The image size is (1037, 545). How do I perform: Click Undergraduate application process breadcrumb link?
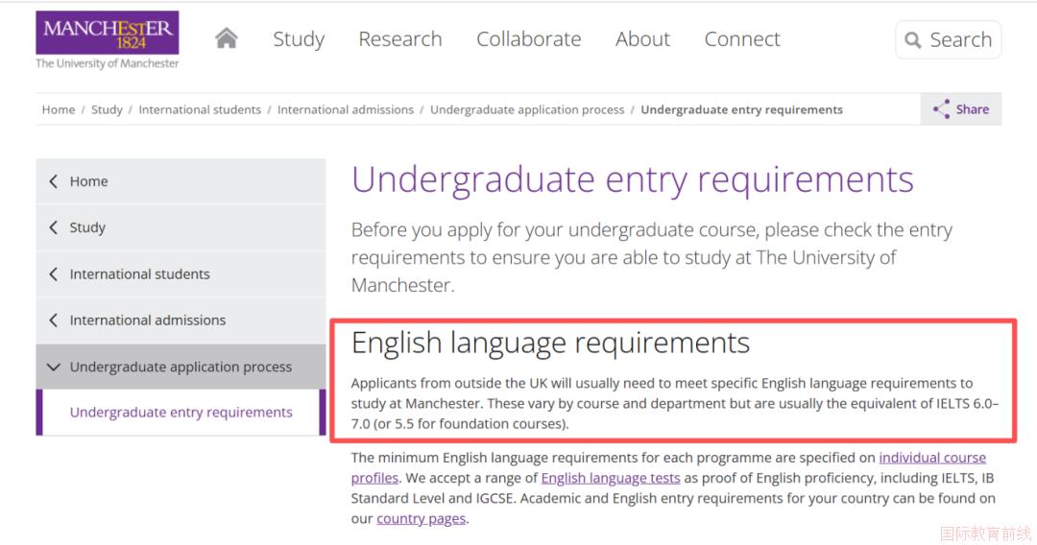pos(526,109)
